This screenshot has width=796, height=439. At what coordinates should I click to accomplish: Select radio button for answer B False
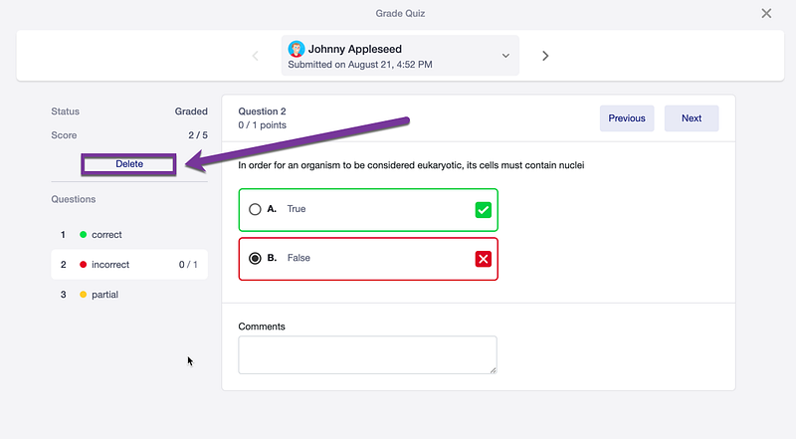pyautogui.click(x=255, y=258)
